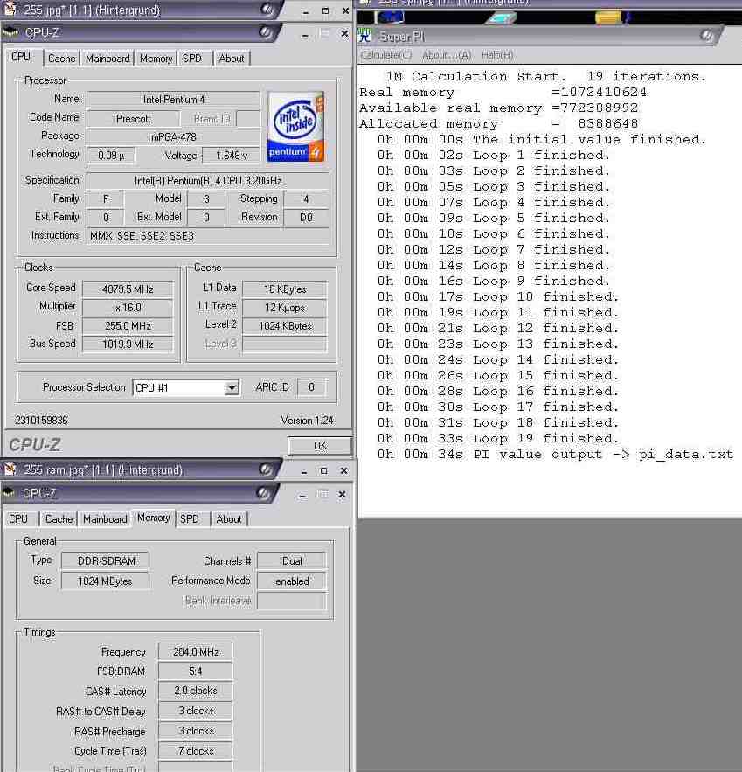Open the Help menu in Super PI

point(497,55)
